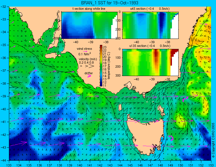This screenshot has height=167, width=216.
Task: Click longitude axis label 136
Action: coord(39,165)
